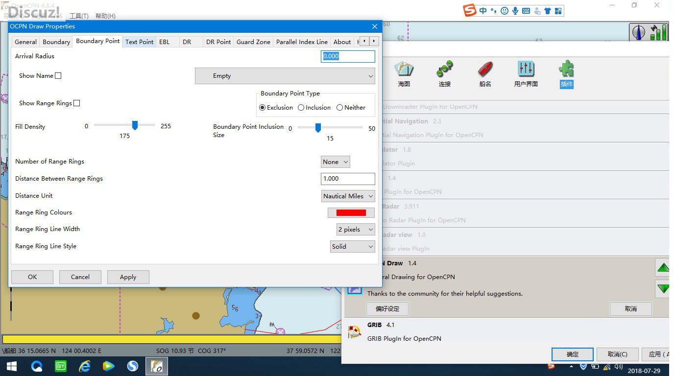Open the User Interface (用户界面) icon
This screenshot has height=376, width=675.
pos(526,70)
